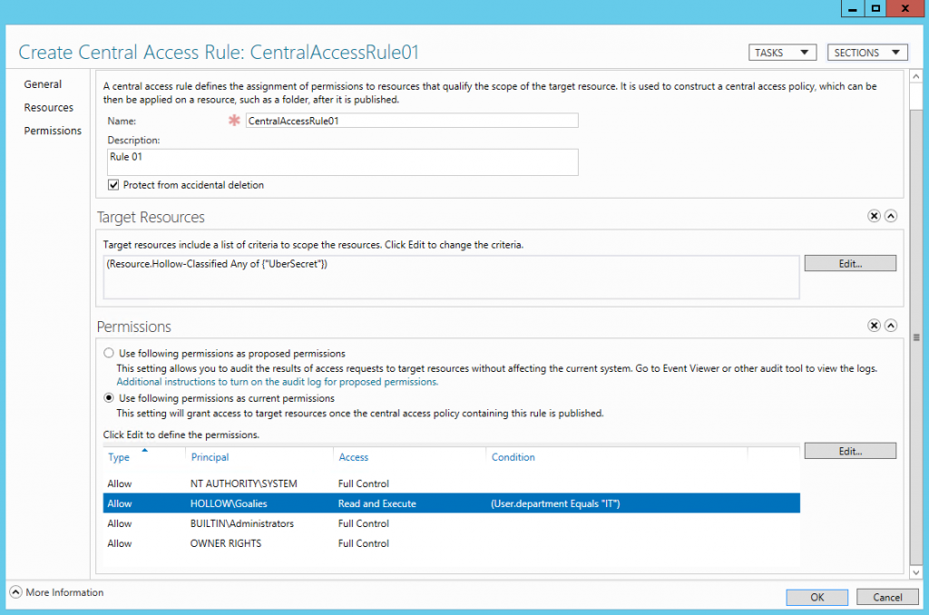Select permissions as current permissions option

click(109, 397)
